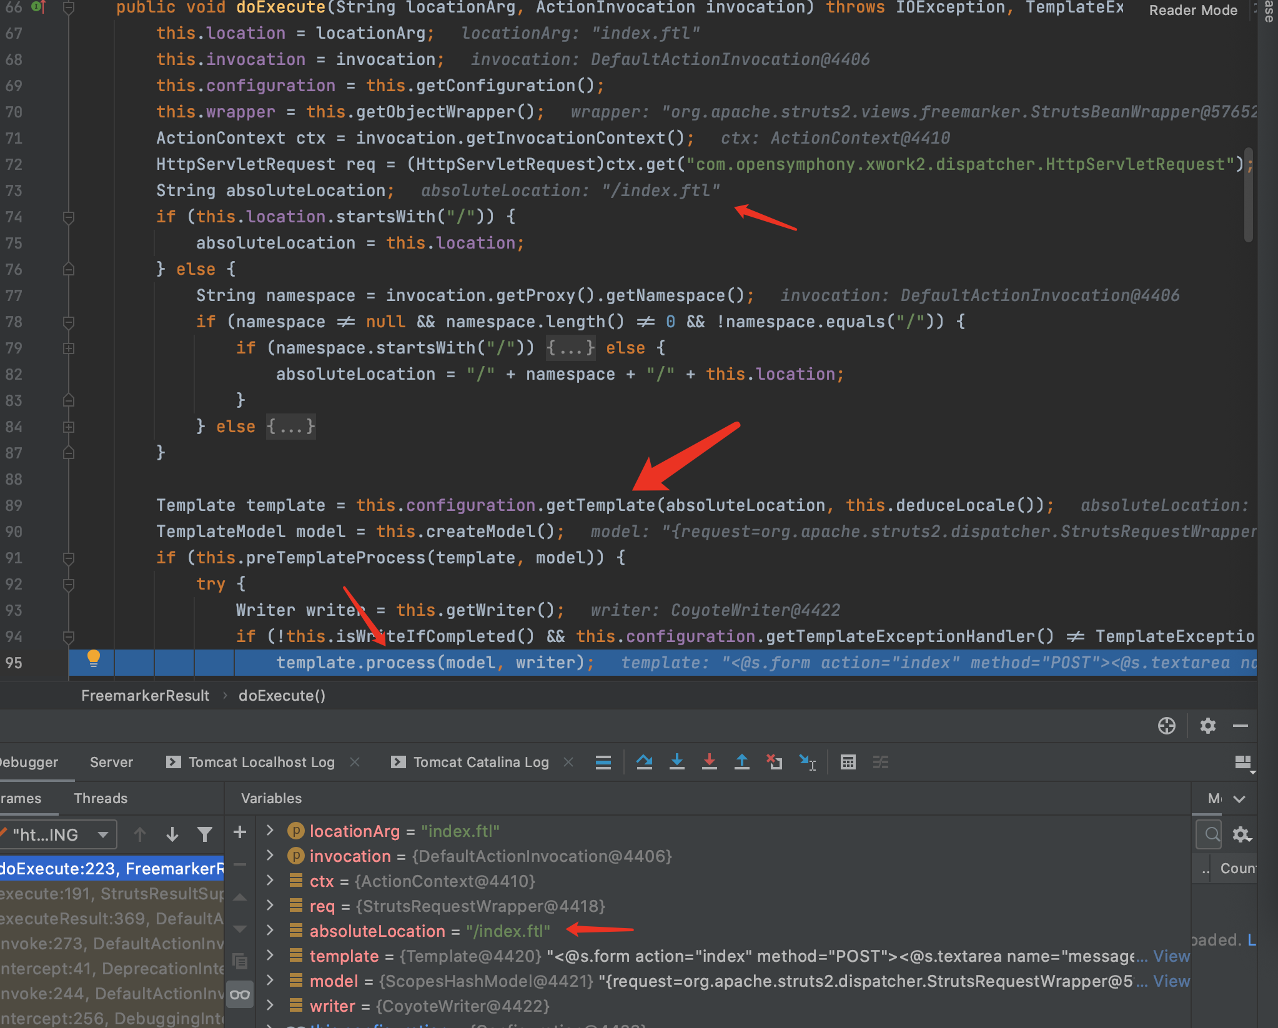Image resolution: width=1278 pixels, height=1028 pixels.
Task: Close Tomcat Localhost Log tab
Action: pyautogui.click(x=355, y=762)
